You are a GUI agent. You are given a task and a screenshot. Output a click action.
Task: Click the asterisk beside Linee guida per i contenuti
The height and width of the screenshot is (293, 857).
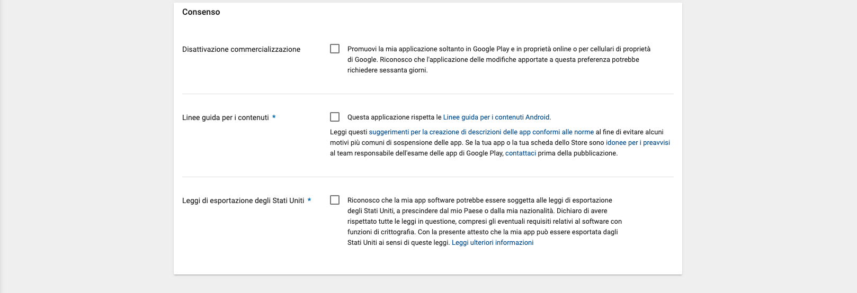tap(274, 117)
